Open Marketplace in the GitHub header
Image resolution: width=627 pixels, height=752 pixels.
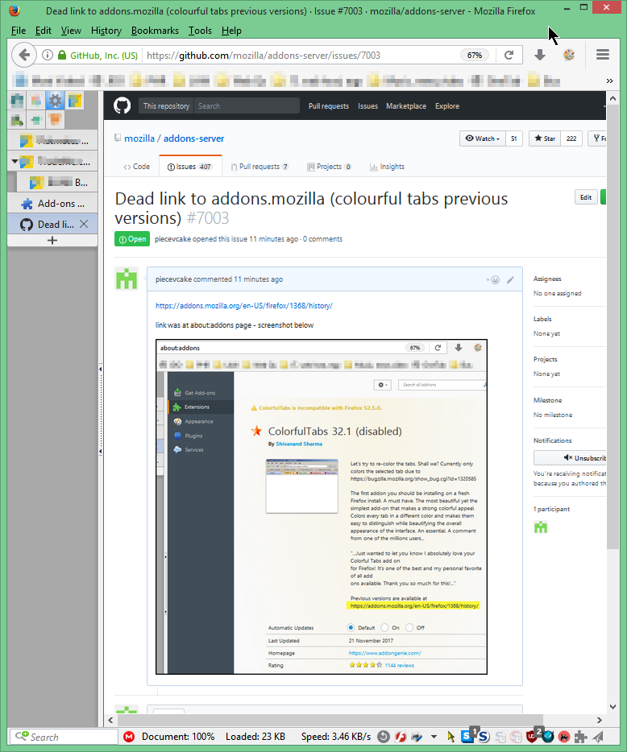406,106
